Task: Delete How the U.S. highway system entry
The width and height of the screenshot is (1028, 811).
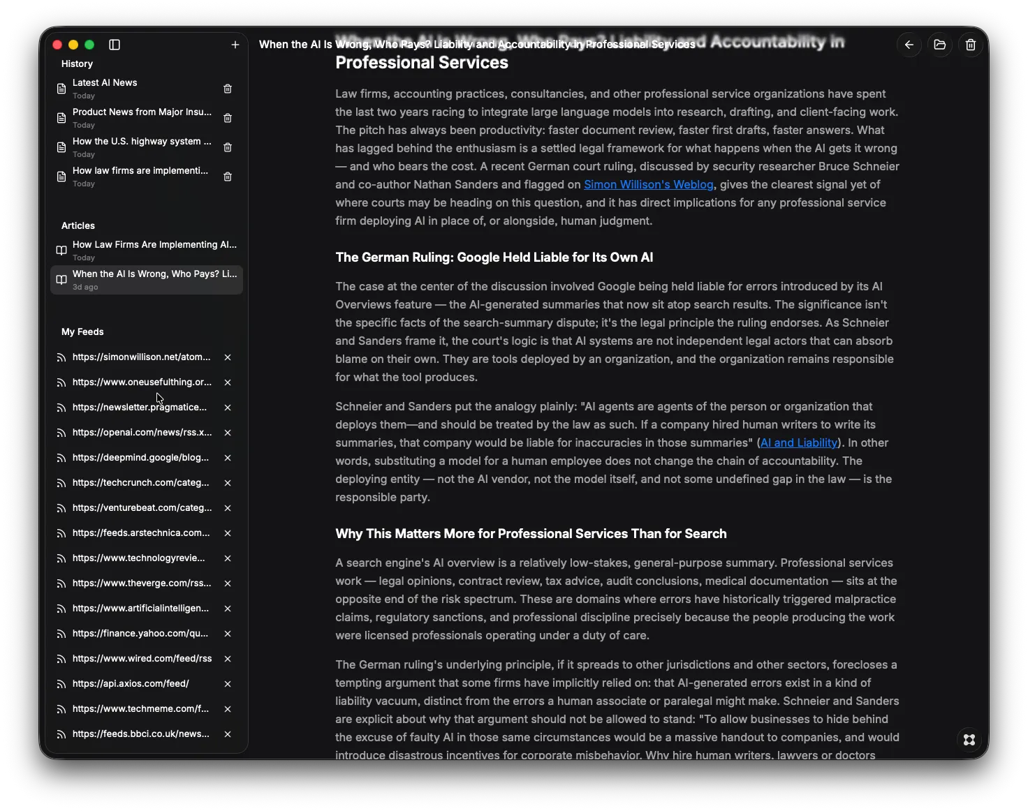Action: [x=228, y=147]
